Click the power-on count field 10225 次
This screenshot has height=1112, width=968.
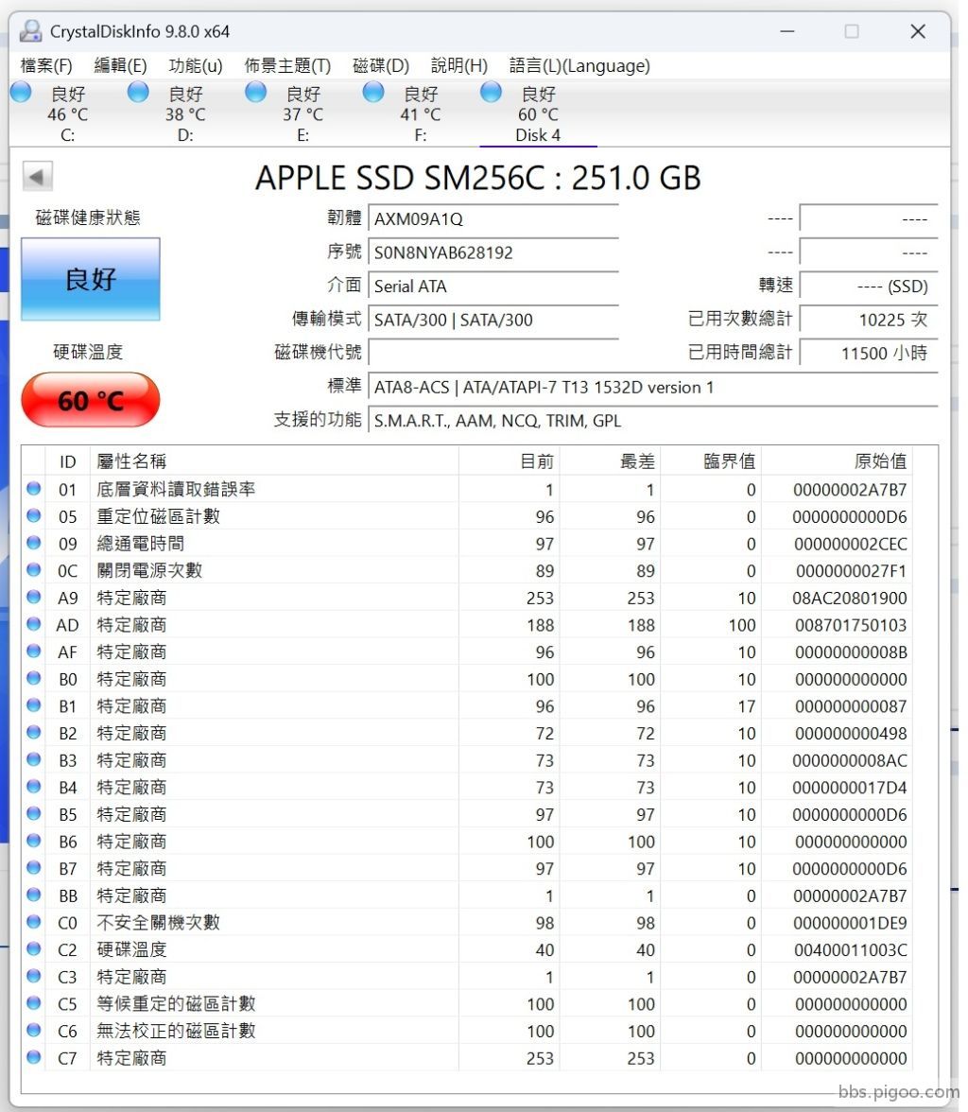click(x=869, y=320)
